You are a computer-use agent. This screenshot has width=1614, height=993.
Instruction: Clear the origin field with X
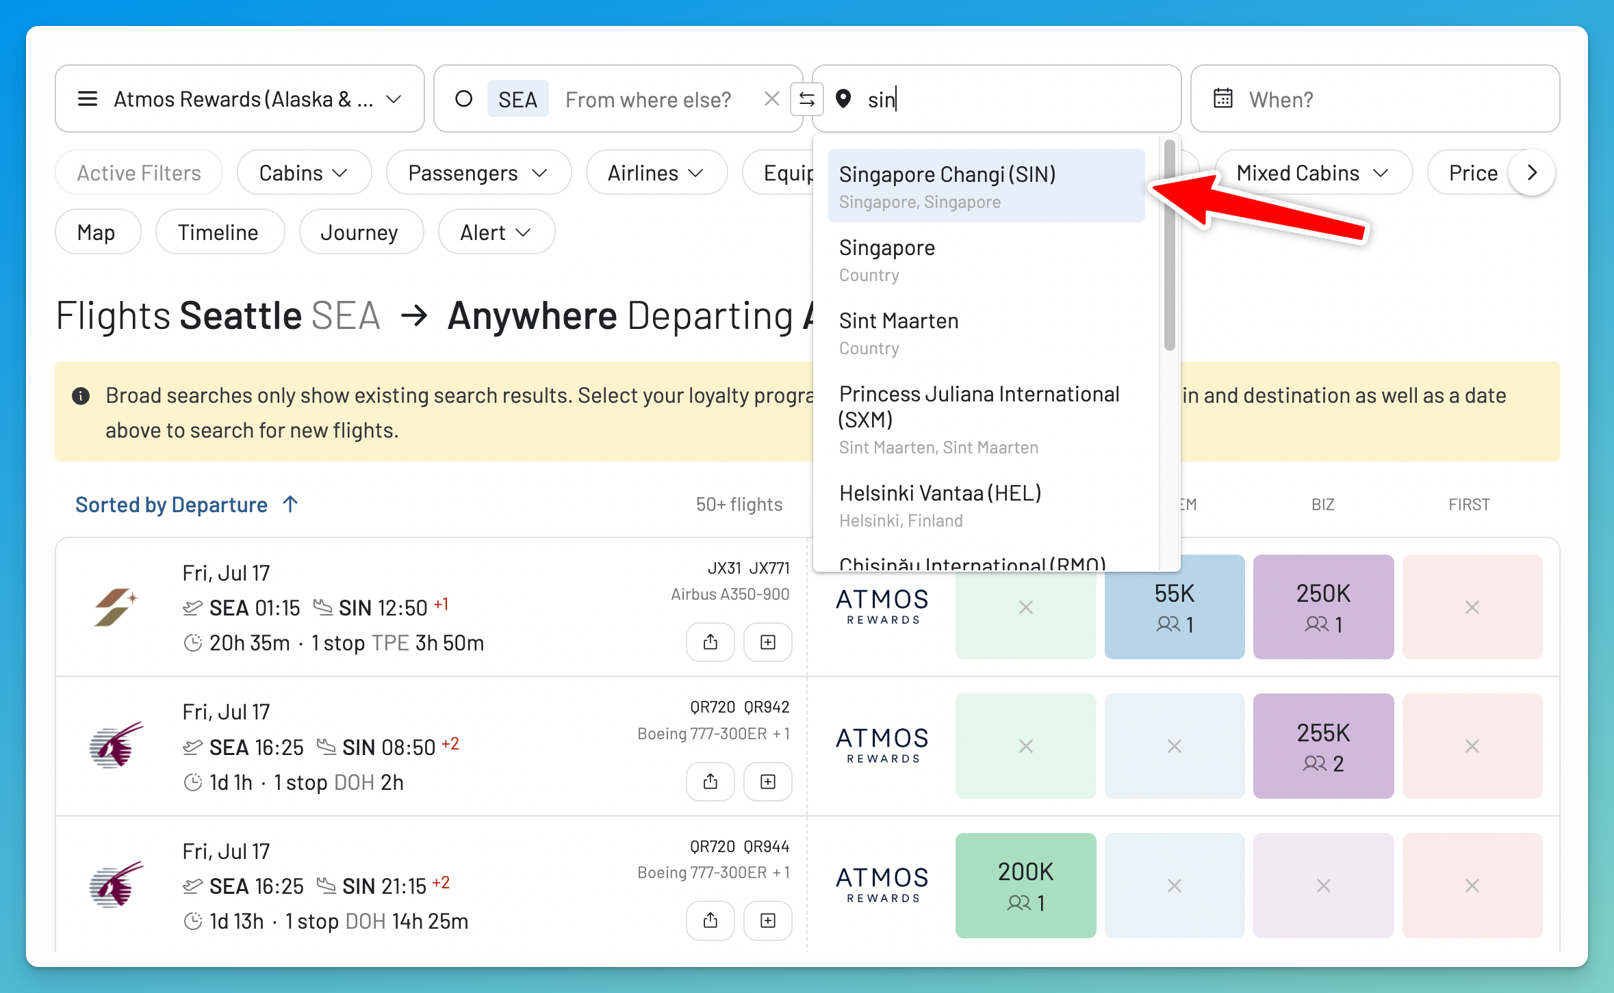771,99
